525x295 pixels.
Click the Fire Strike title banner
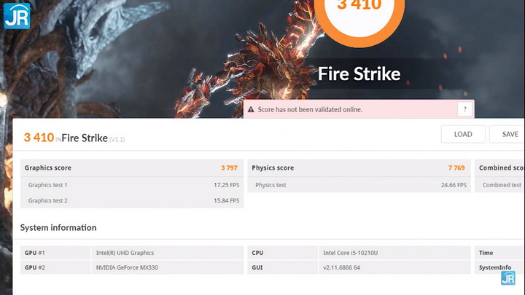pyautogui.click(x=359, y=74)
